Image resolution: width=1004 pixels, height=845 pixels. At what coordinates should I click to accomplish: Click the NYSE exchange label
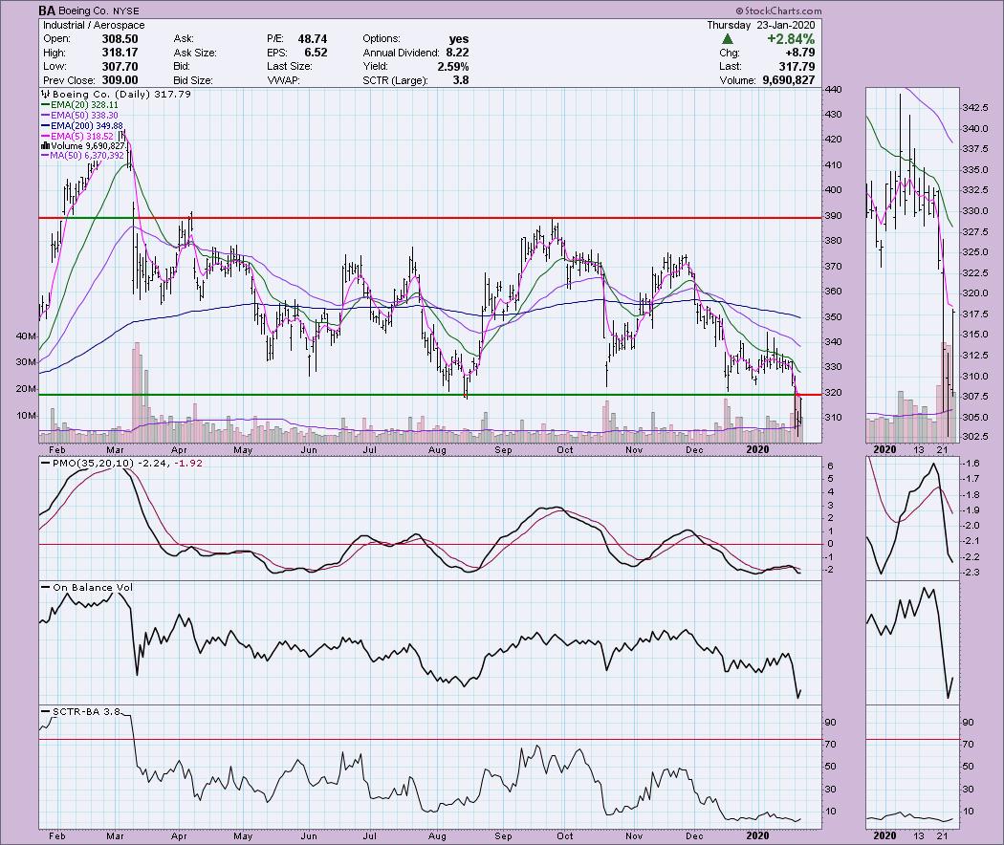click(125, 11)
